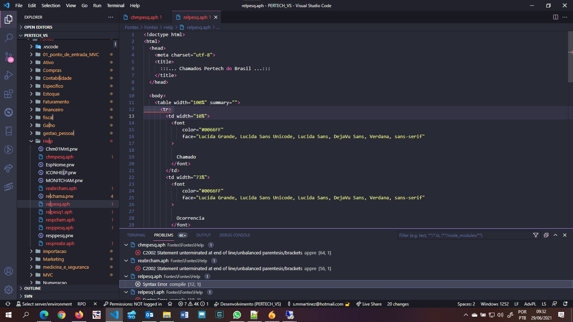The height and width of the screenshot is (322, 573).
Task: Open the Run and Debug view
Action: pyautogui.click(x=9, y=75)
